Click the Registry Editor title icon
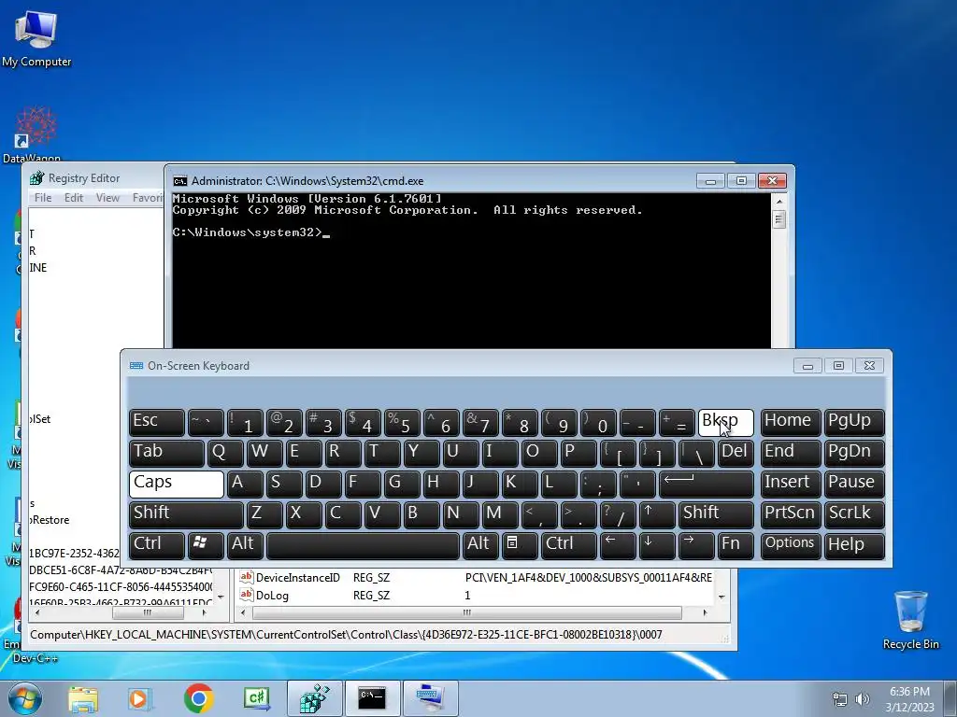957x717 pixels. coord(37,178)
